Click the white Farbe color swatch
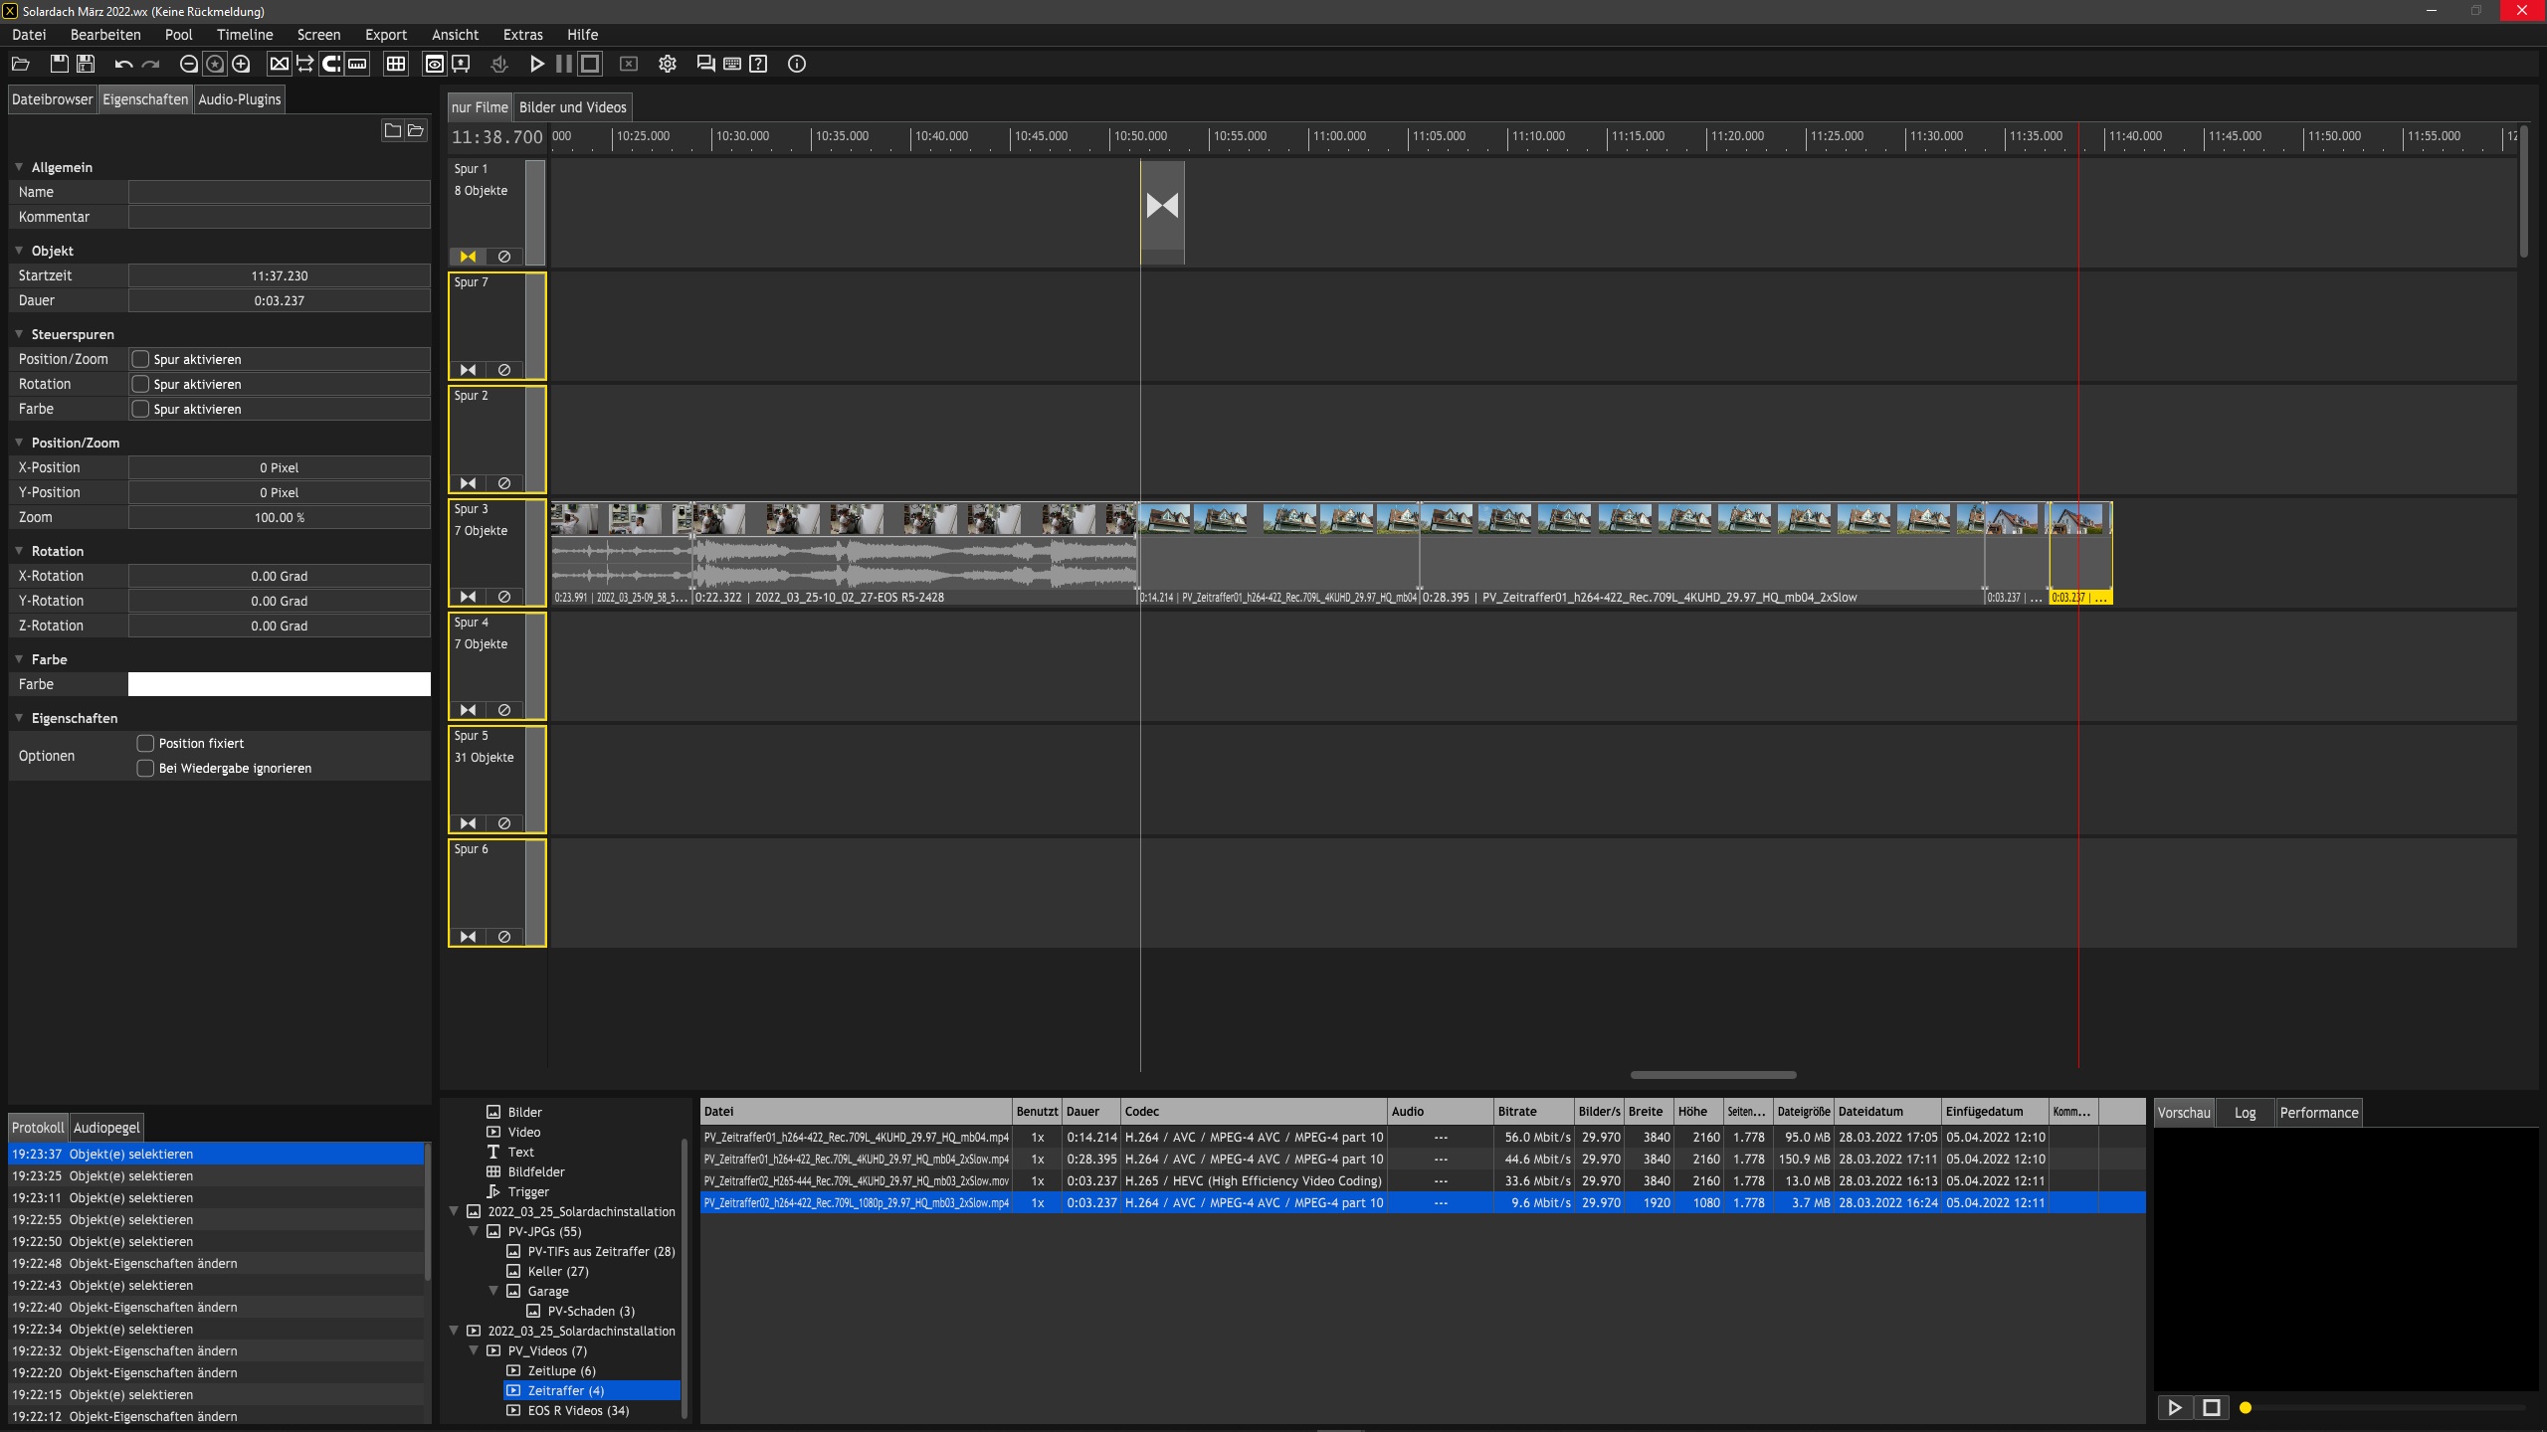 tap(280, 684)
